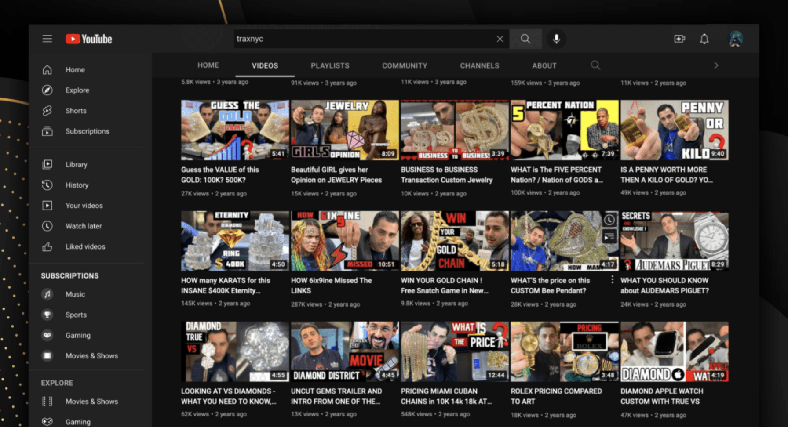
Task: Add the Bee Pendant thumbnail to Watch later
Action: pyautogui.click(x=609, y=220)
